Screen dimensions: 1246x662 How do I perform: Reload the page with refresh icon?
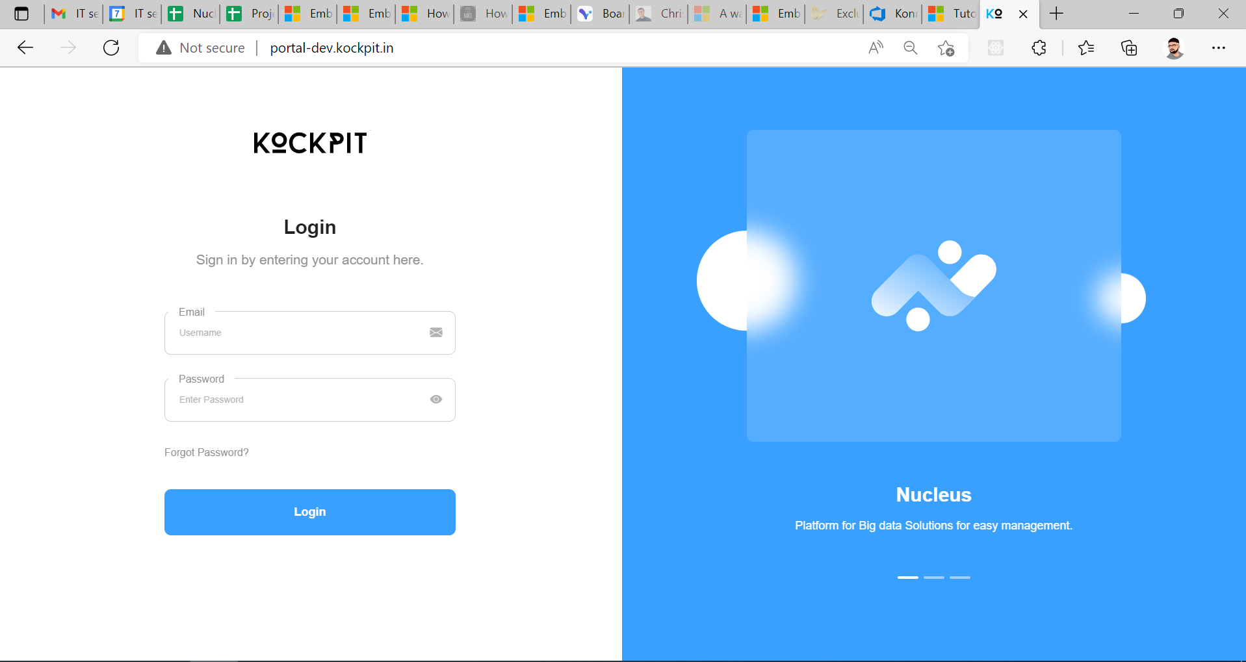pos(111,47)
